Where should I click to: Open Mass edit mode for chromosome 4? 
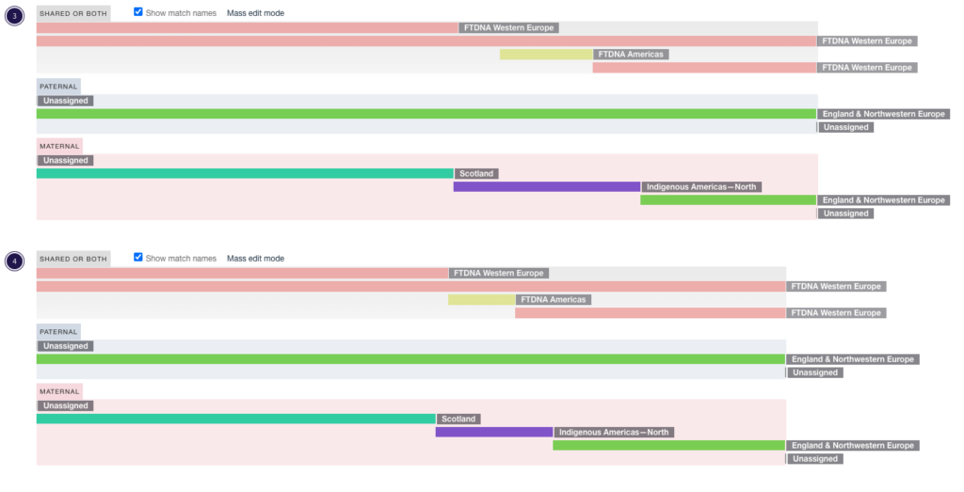[x=255, y=259]
